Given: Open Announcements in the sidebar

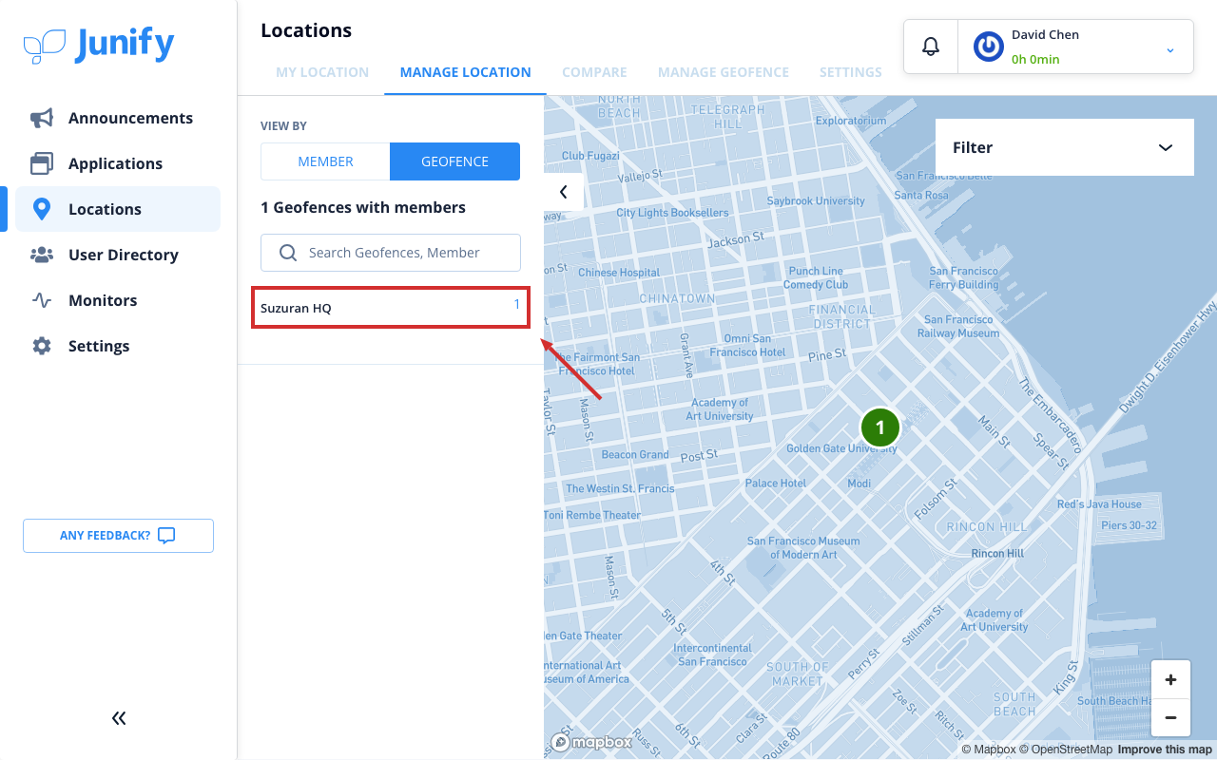Looking at the screenshot, I should pos(118,118).
